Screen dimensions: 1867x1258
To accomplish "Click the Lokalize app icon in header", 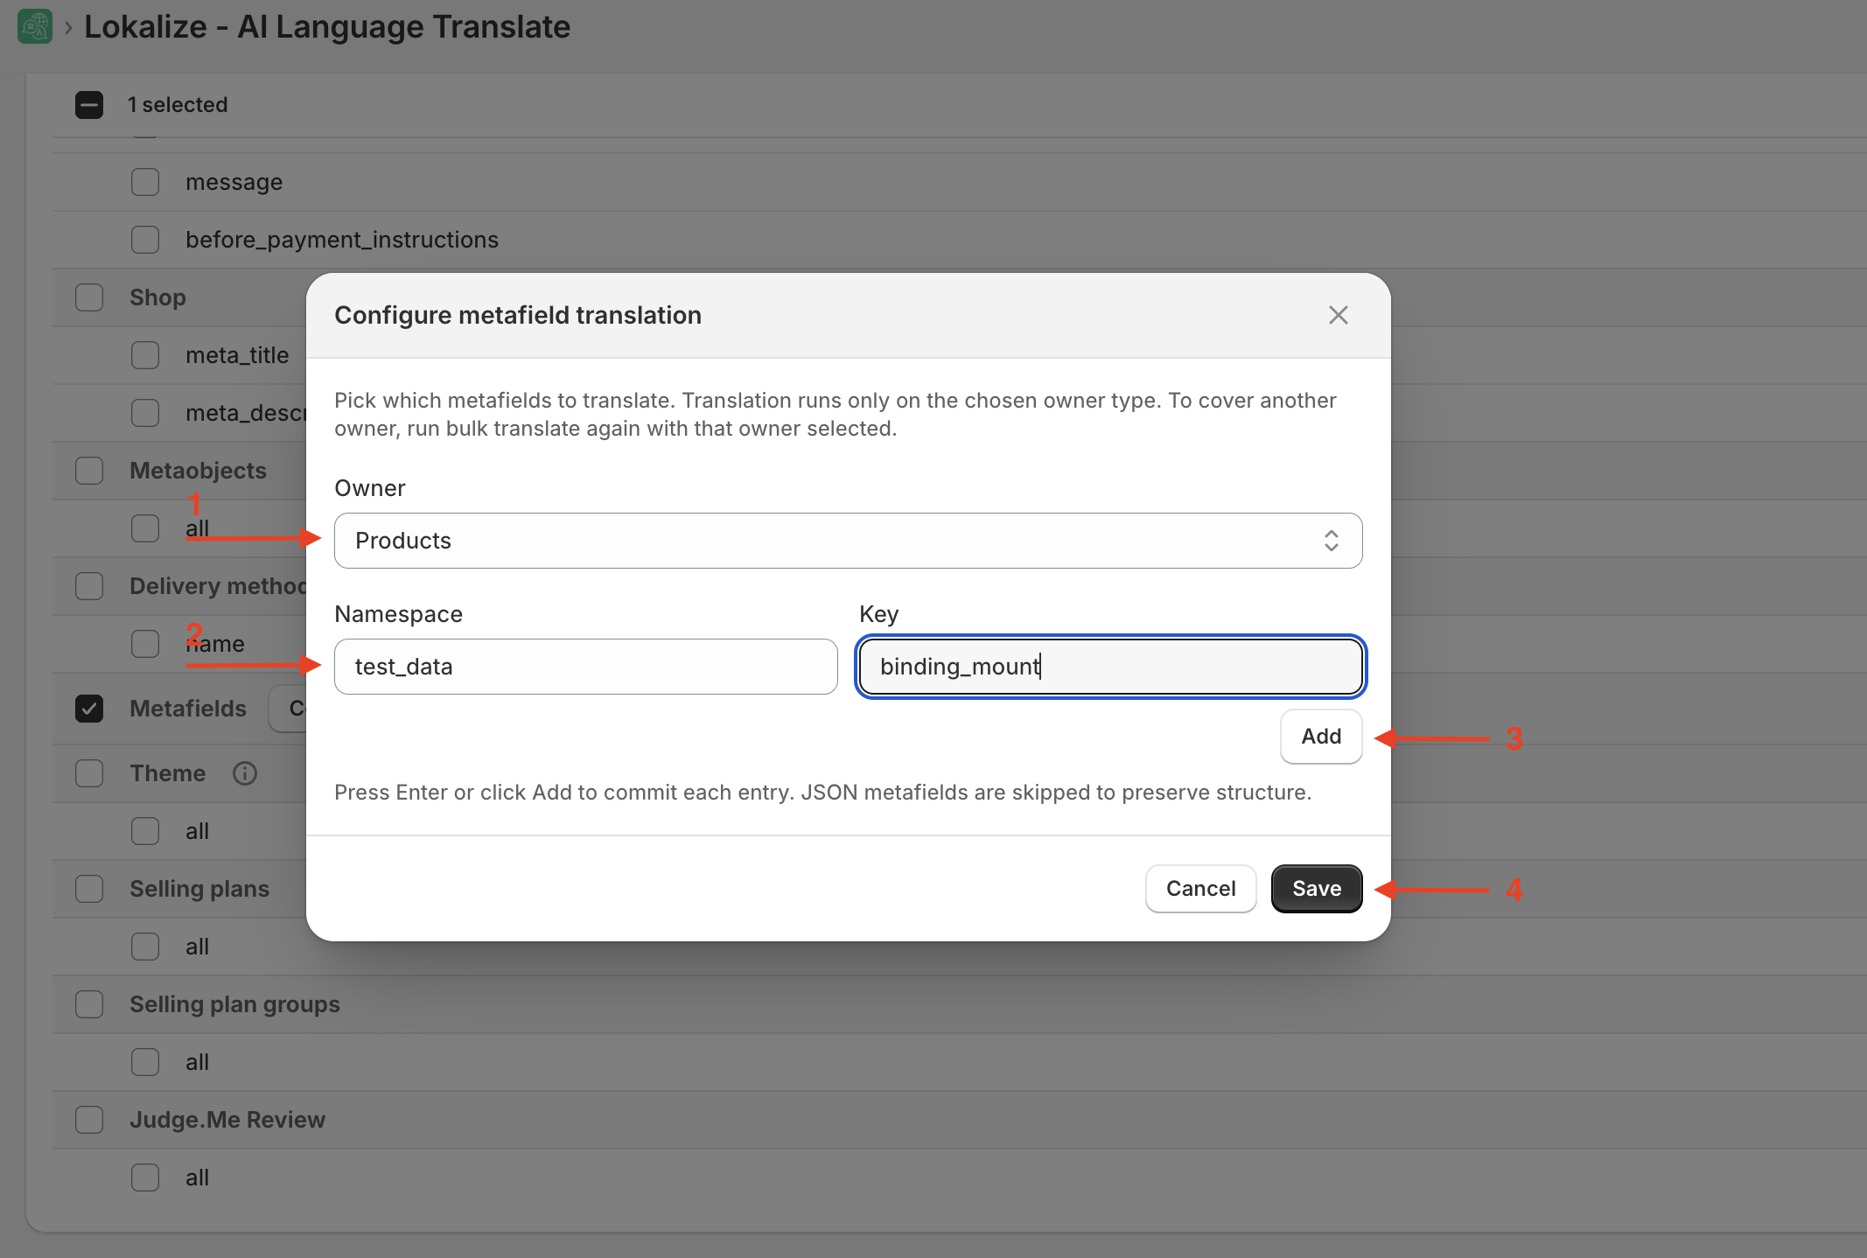I will 35,26.
